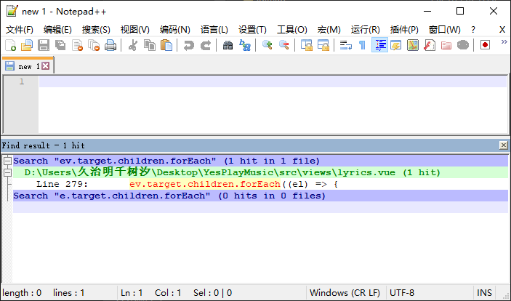
Task: Click the Windows (CR LF) status bar field
Action: 345,292
